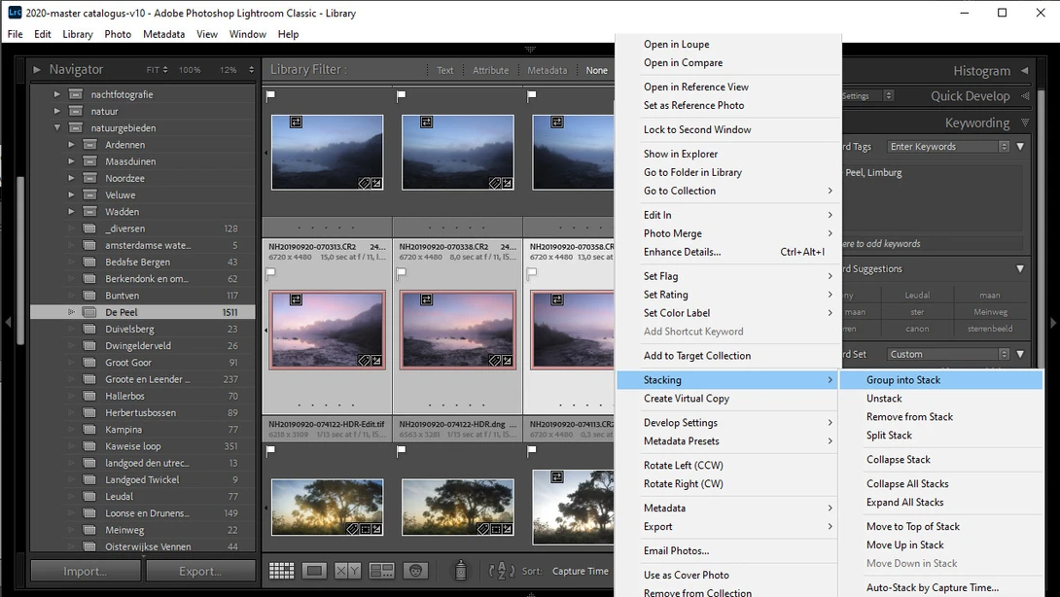Expand the Maasduinen folder
Viewport: 1060px width, 597px height.
pos(71,160)
